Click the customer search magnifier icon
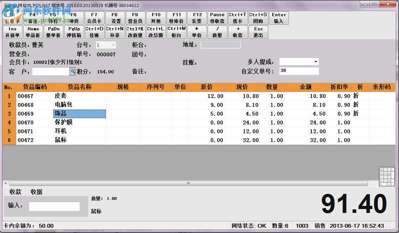399x233 pixels. pos(72,71)
